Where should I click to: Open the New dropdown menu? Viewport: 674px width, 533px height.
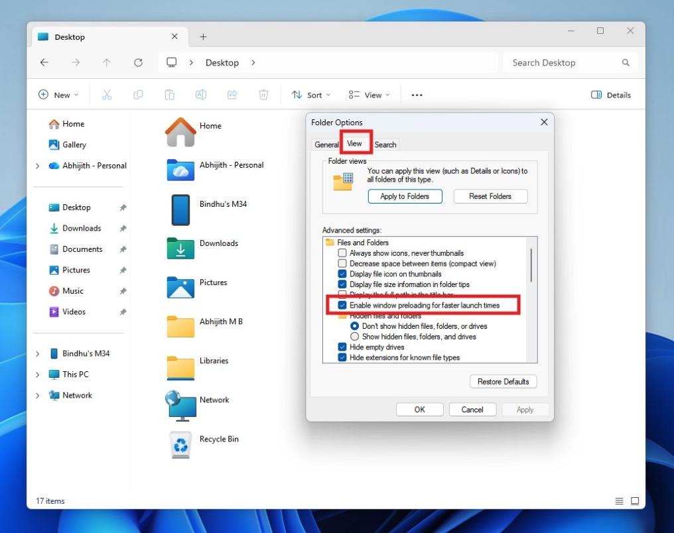(x=58, y=95)
